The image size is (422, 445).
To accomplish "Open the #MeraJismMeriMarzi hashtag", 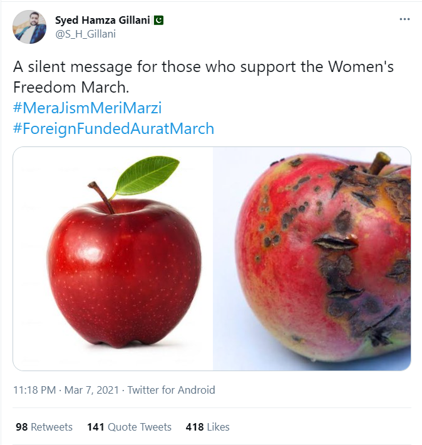I will [x=87, y=108].
